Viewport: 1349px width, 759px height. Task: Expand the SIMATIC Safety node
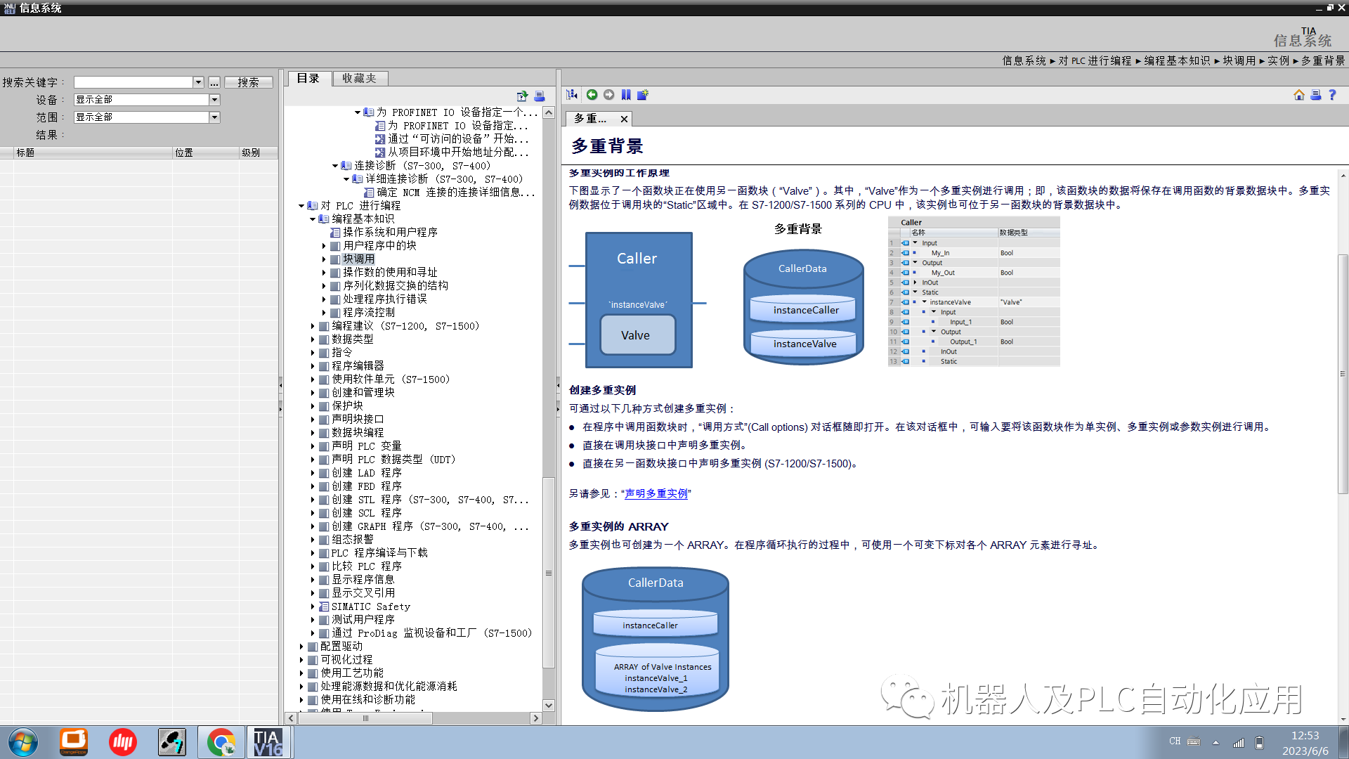pos(313,606)
